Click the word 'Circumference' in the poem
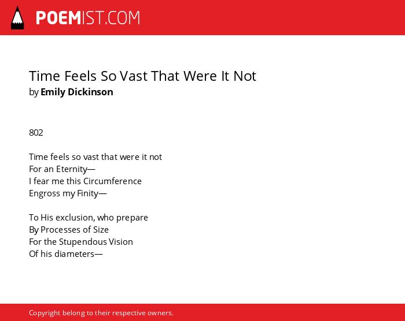This screenshot has height=321, width=405. (x=112, y=181)
